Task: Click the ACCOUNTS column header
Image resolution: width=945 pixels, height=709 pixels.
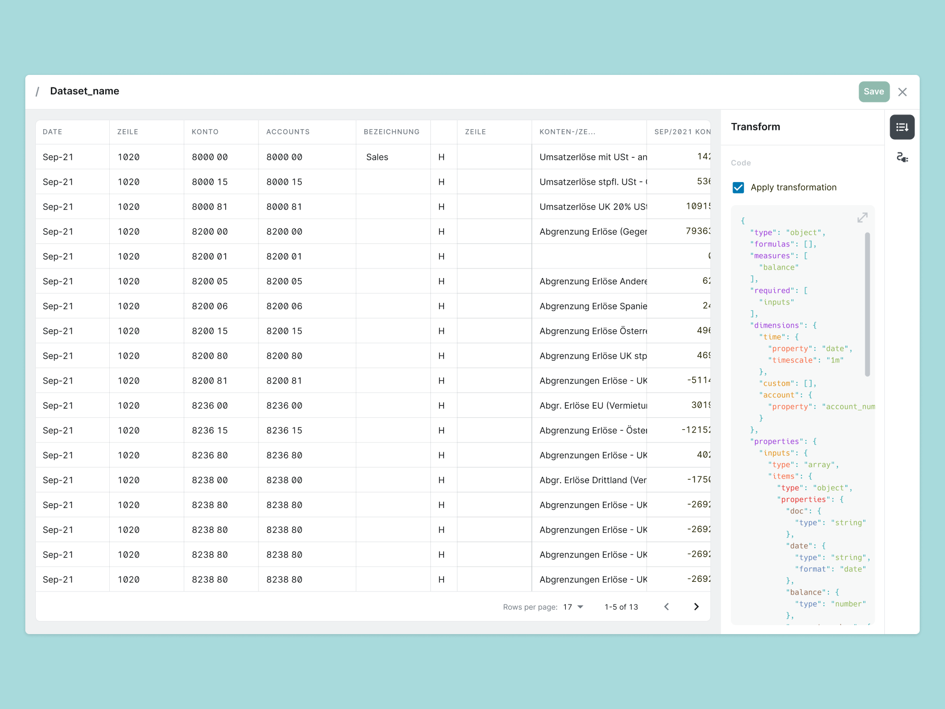Action: (x=288, y=132)
